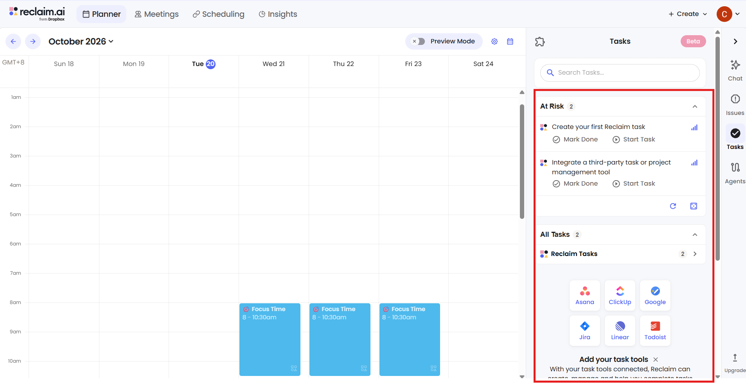Connect the Asana task tool
Screen dimensions: 746x383
(x=585, y=295)
